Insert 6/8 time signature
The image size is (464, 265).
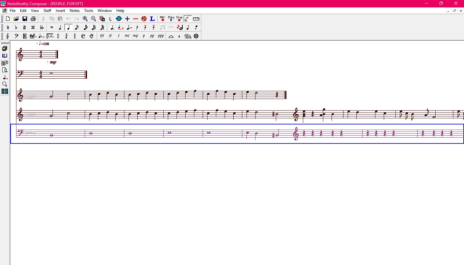pyautogui.click(x=75, y=36)
